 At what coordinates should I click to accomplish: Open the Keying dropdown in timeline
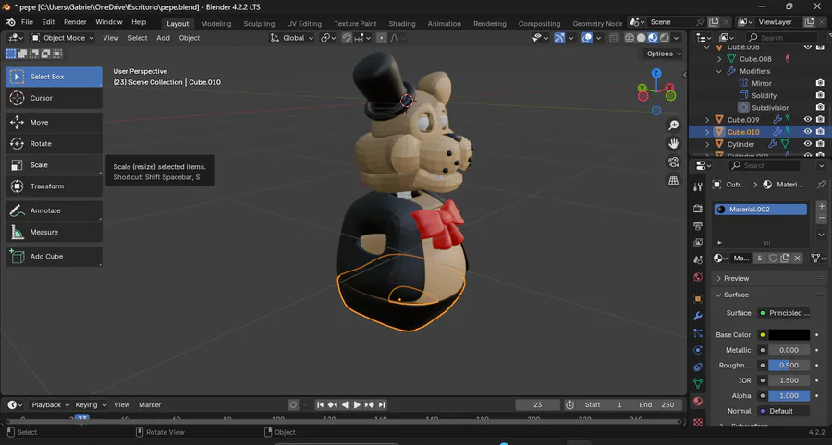(x=91, y=404)
